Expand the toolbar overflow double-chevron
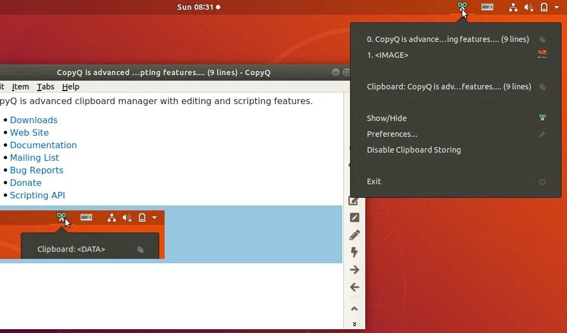 coord(354,324)
